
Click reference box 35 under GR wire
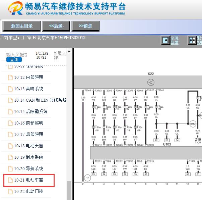[135, 174]
